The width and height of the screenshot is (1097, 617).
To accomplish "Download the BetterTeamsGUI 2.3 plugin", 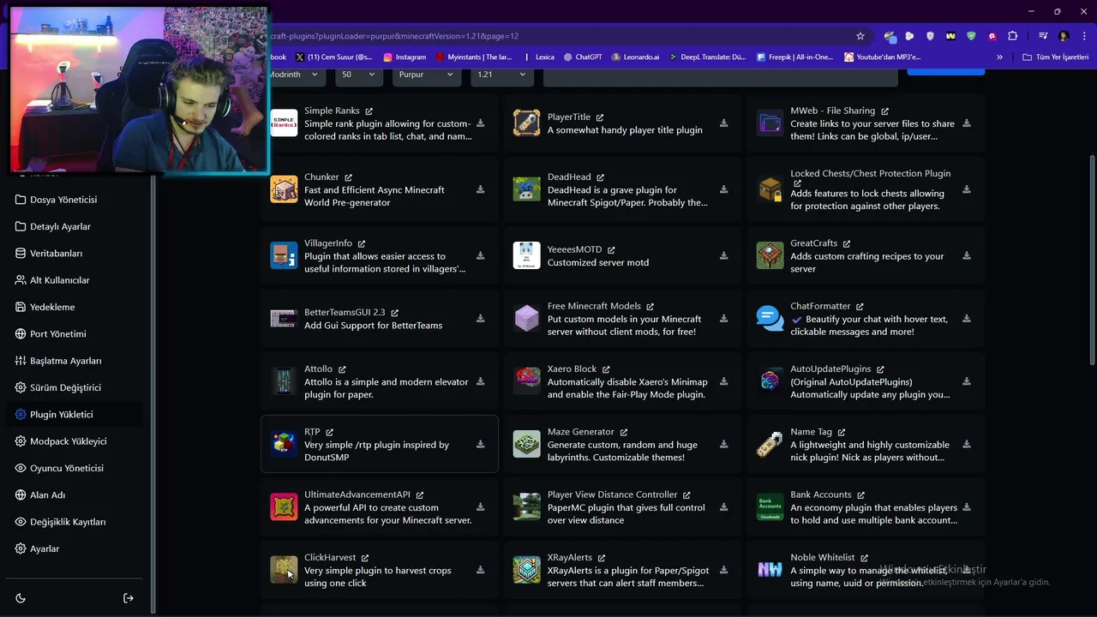I will [x=480, y=318].
